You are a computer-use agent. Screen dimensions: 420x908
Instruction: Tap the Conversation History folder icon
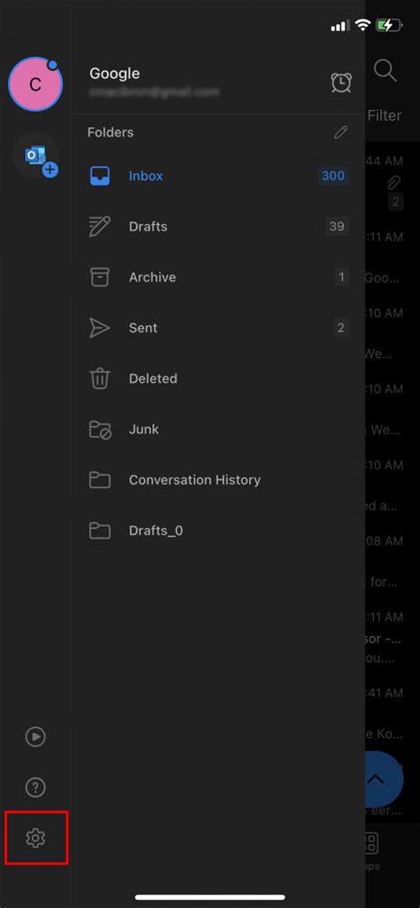99,479
